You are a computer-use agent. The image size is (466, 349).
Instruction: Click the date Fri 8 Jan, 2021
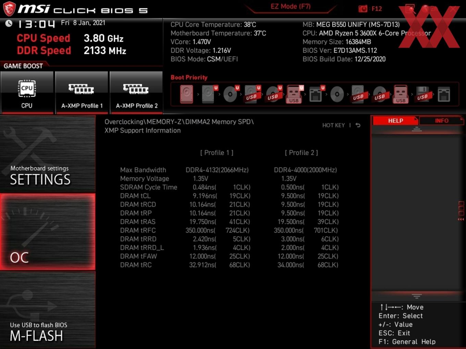pos(83,23)
